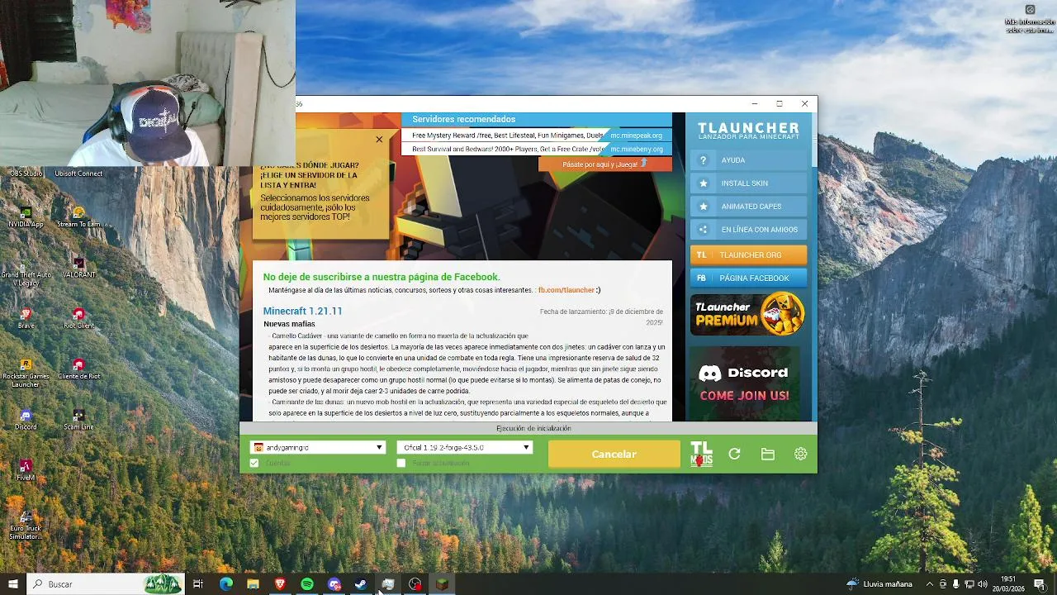Click the Minecraft 1.21.11 heading
The height and width of the screenshot is (595, 1057).
click(x=302, y=311)
